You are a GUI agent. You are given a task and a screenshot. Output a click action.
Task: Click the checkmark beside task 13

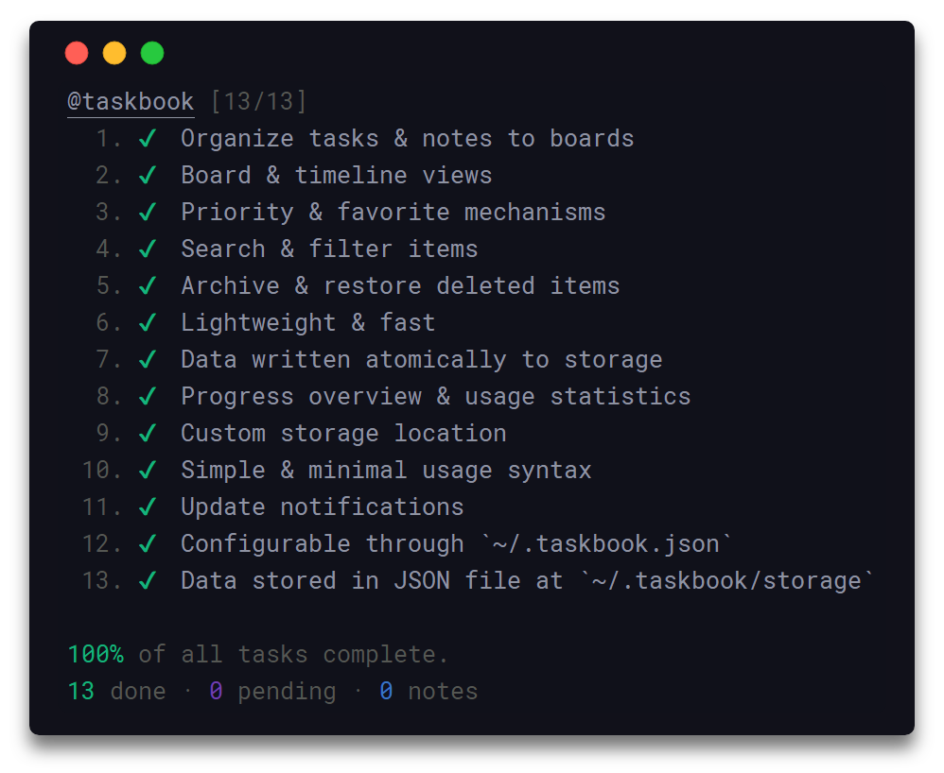[149, 580]
